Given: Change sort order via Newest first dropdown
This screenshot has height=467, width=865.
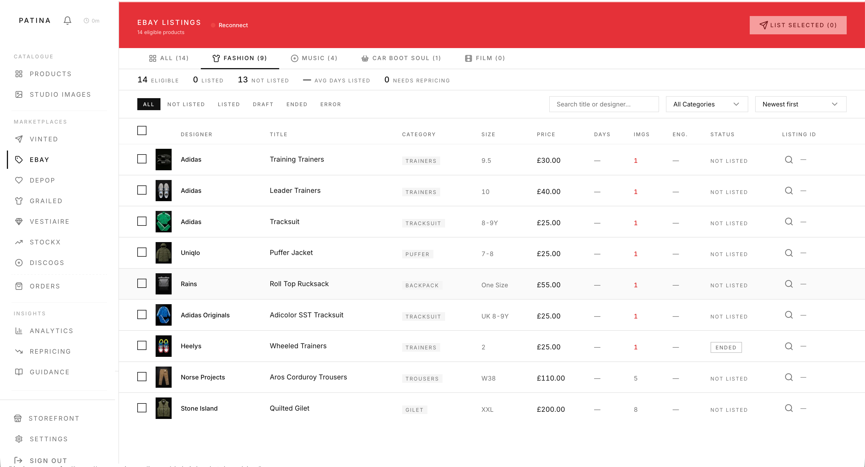Looking at the screenshot, I should pos(801,104).
